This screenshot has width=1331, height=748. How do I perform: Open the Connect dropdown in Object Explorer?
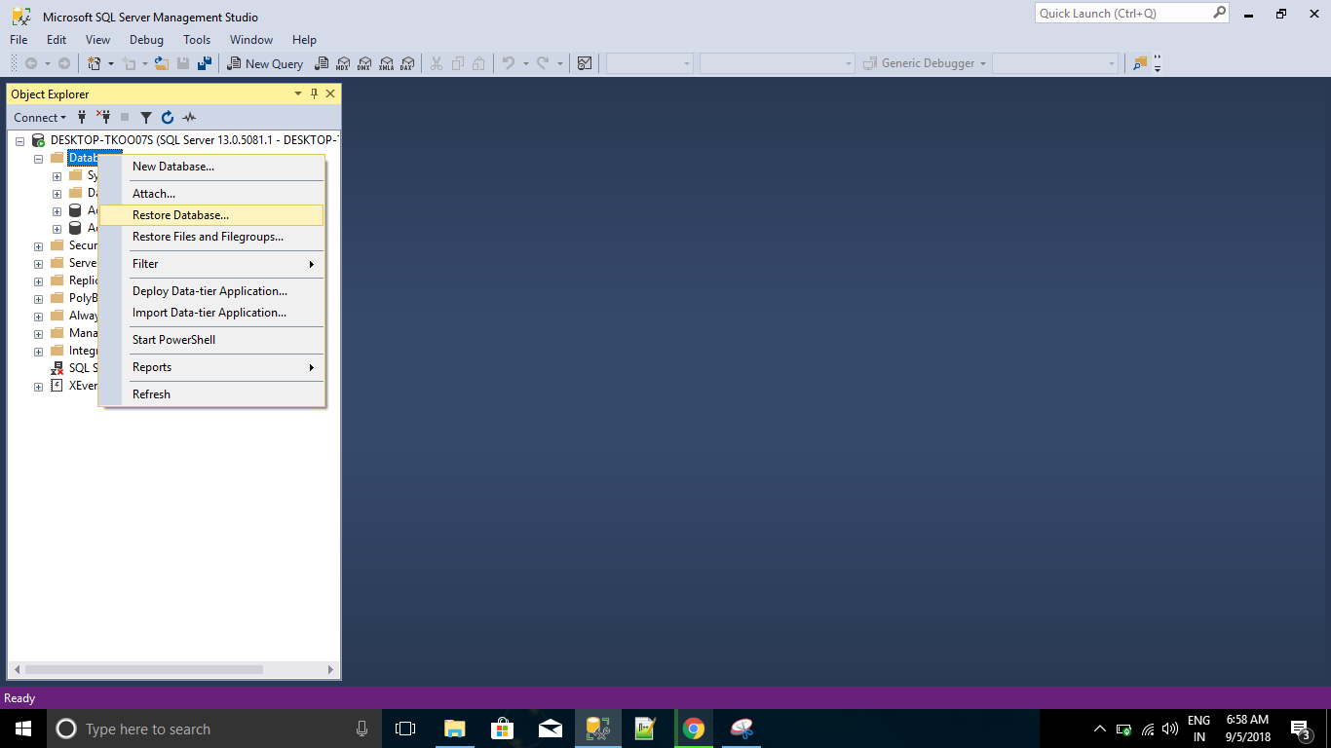[40, 117]
